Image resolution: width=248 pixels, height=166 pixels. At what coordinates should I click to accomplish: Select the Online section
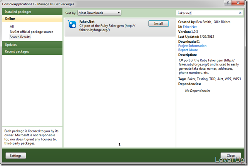point(32,18)
